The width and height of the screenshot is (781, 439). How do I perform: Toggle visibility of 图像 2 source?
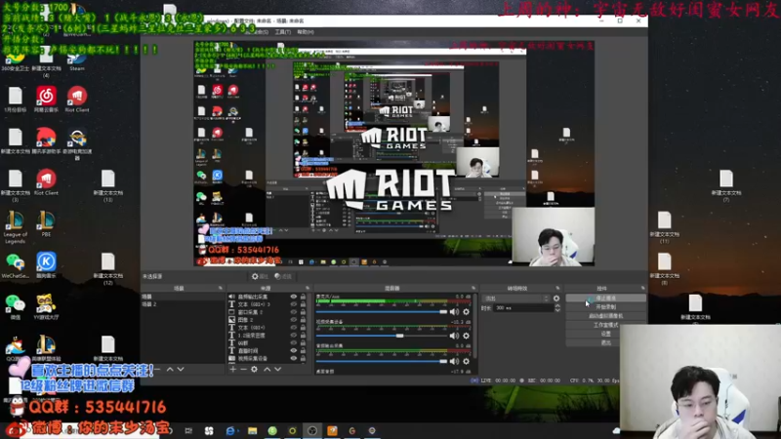point(294,320)
